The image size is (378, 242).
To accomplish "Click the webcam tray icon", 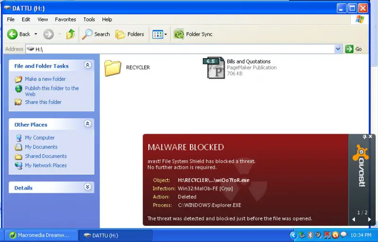I will (x=318, y=235).
